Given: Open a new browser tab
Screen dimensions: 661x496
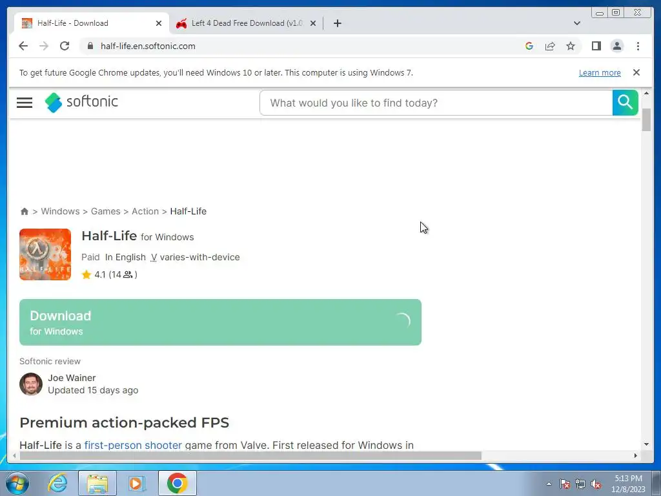Looking at the screenshot, I should (x=337, y=23).
